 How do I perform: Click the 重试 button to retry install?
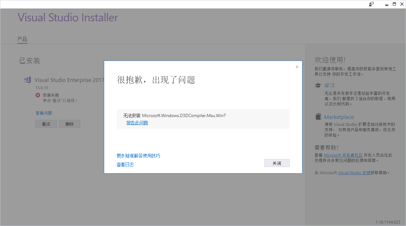46,124
